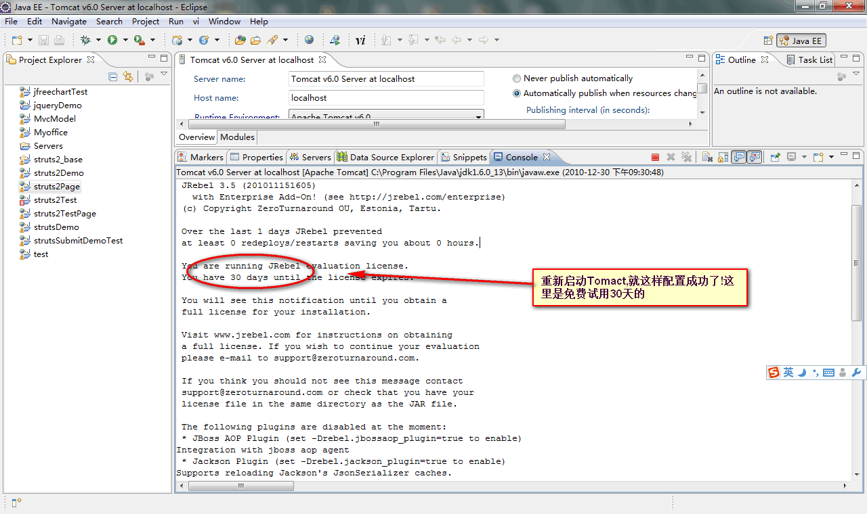Click the Host name input field
The width and height of the screenshot is (867, 514).
387,98
